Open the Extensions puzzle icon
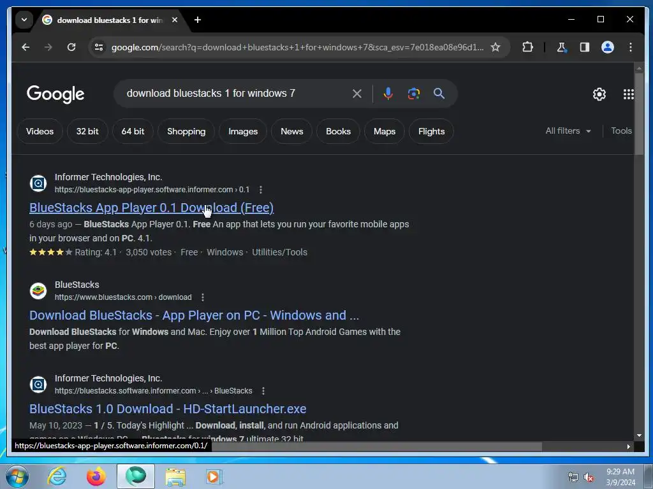653x489 pixels. tap(527, 47)
